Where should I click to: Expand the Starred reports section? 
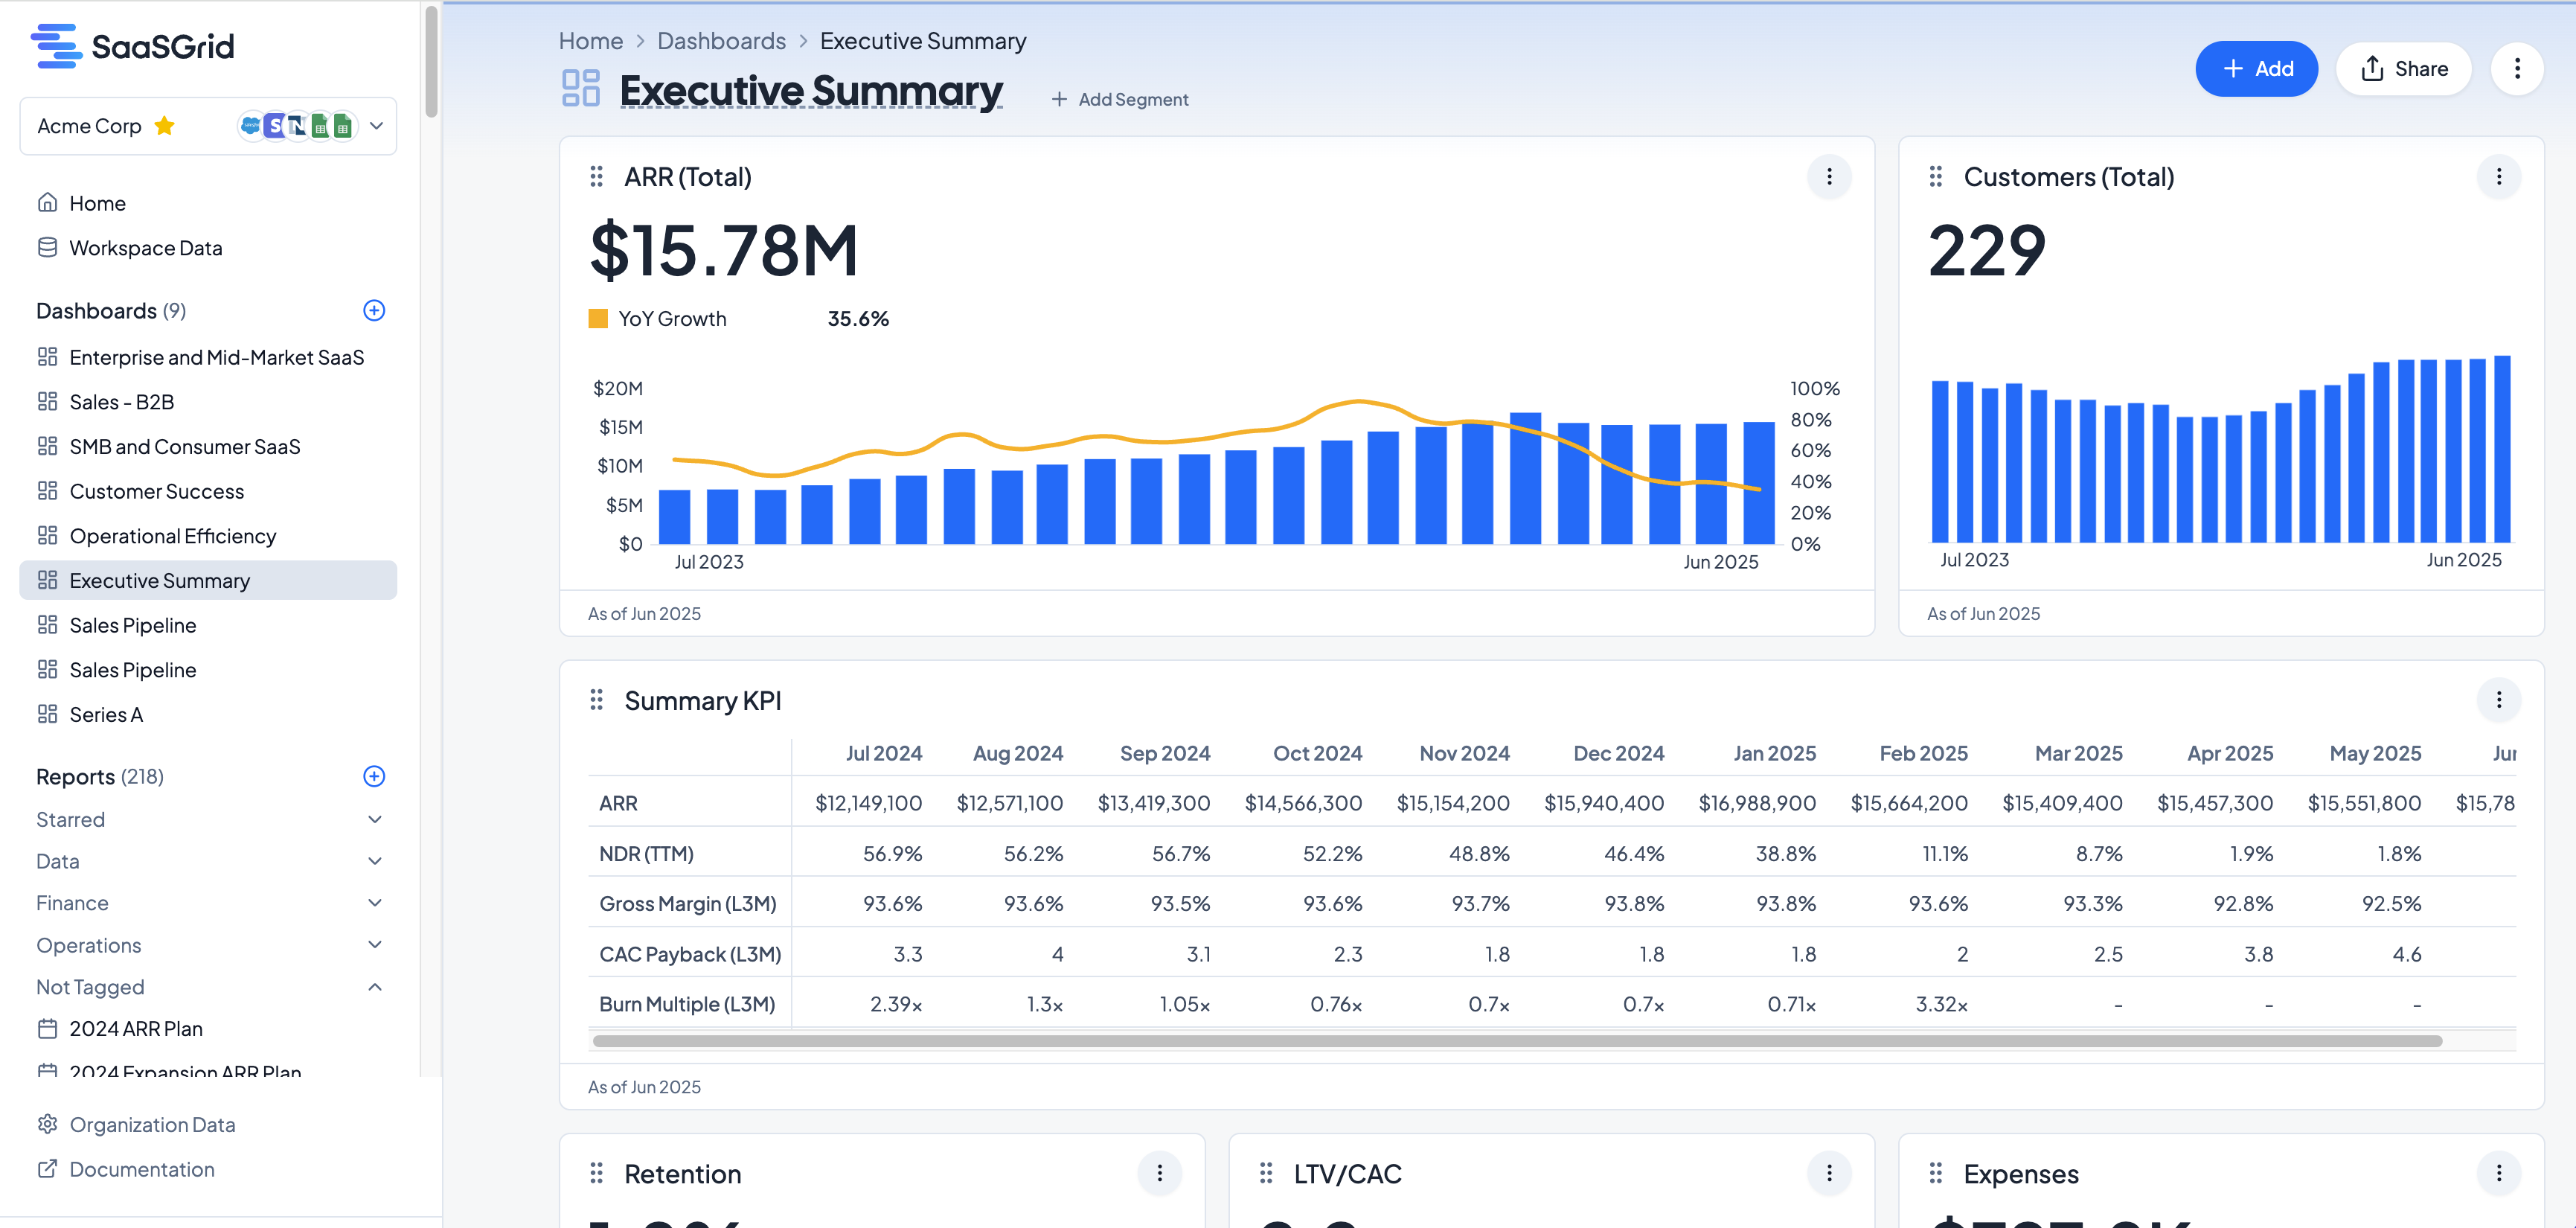(x=374, y=819)
